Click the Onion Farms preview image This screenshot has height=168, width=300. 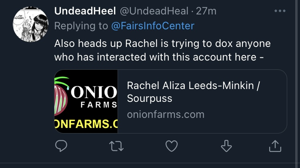pos(86,101)
